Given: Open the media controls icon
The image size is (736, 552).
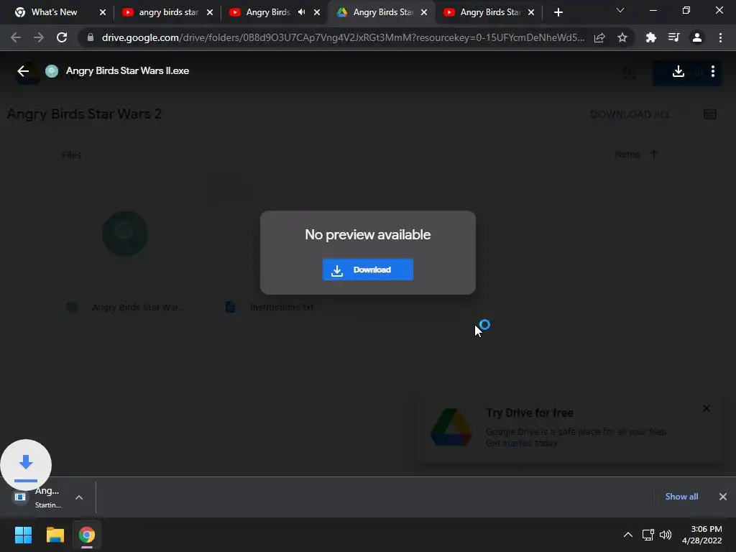Looking at the screenshot, I should (674, 37).
